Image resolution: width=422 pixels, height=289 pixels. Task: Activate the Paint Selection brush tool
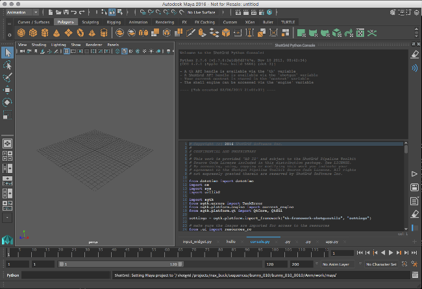click(7, 77)
